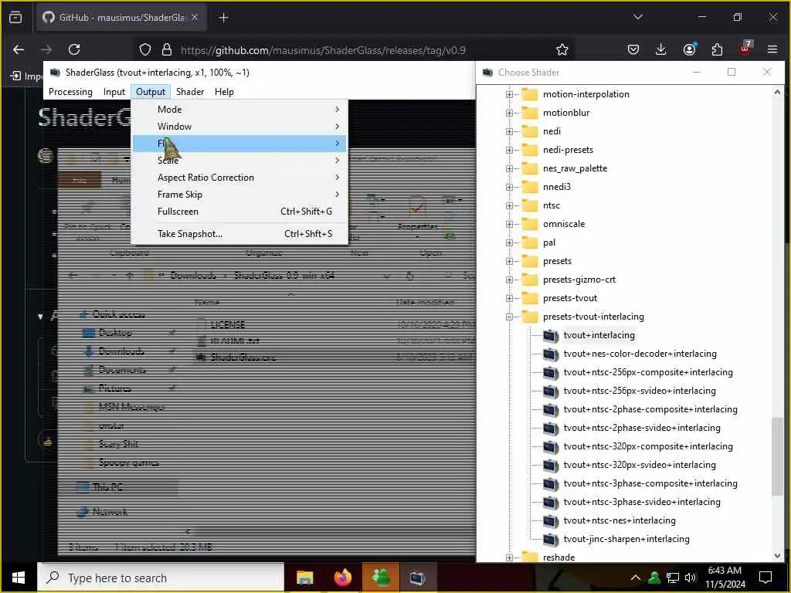This screenshot has width=791, height=593.
Task: Open the Windows Start menu
Action: [19, 578]
